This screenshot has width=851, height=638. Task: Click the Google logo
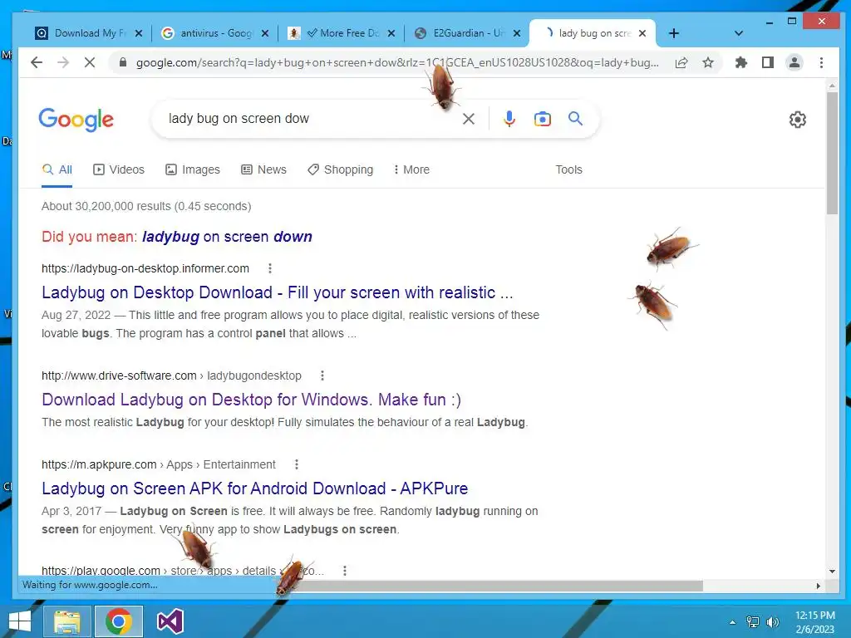[x=76, y=120]
